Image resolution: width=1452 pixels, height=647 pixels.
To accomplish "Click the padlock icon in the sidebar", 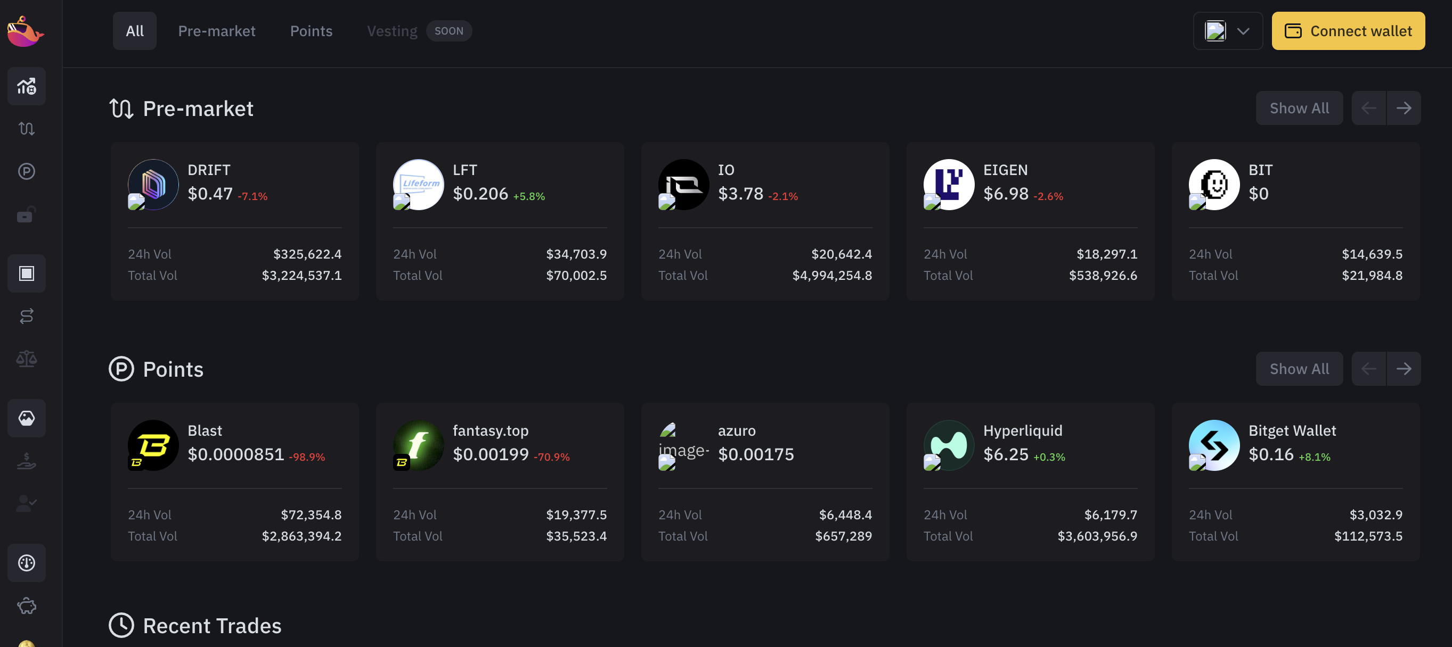I will click(27, 214).
